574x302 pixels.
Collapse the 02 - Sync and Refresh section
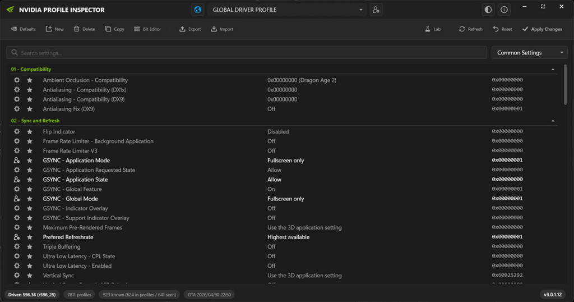pyautogui.click(x=553, y=121)
